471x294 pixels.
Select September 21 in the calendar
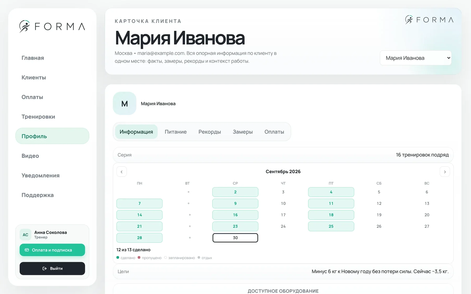click(139, 226)
